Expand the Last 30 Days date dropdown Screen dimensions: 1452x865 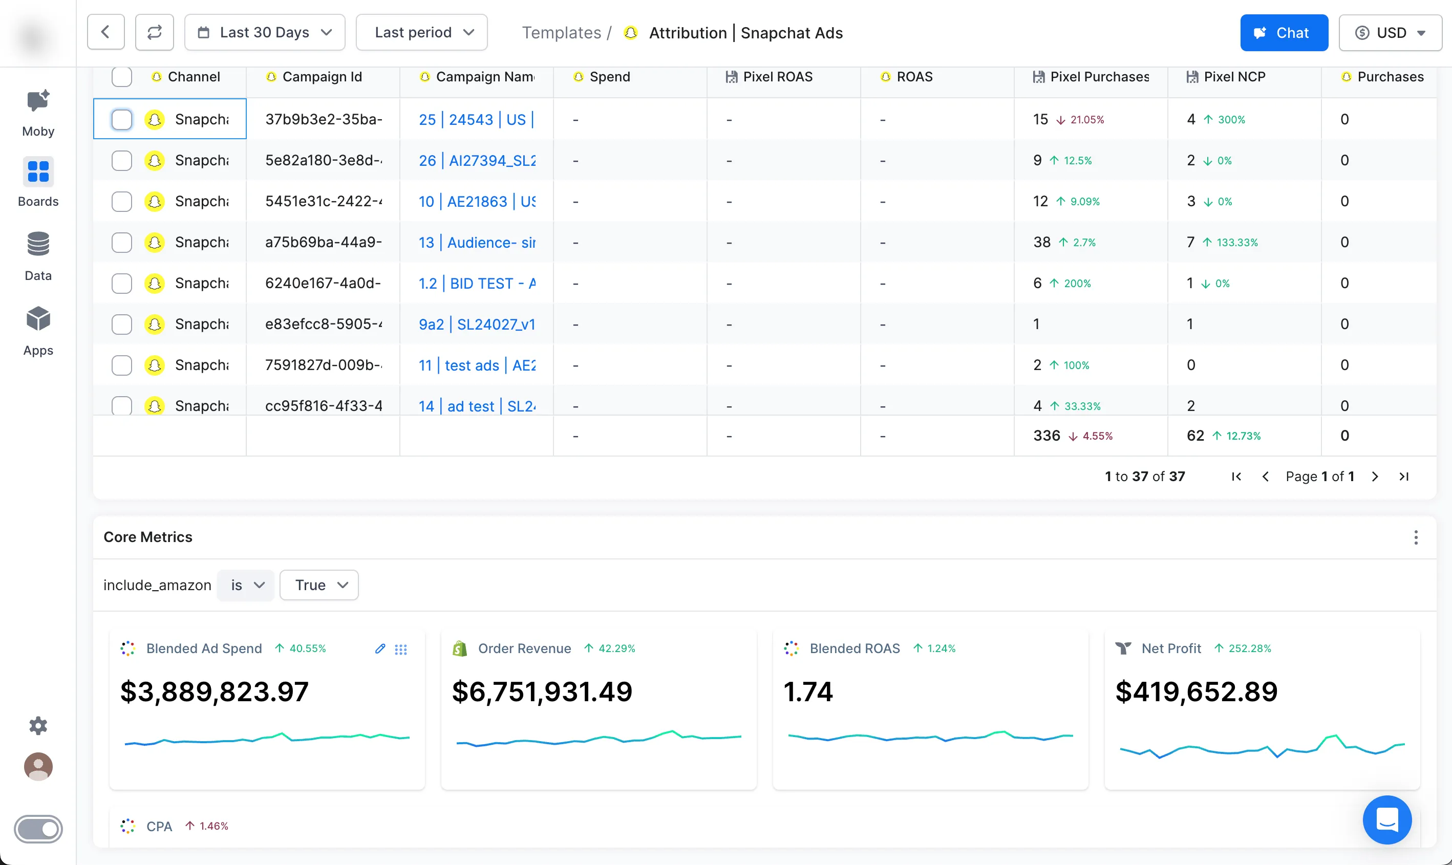point(265,33)
